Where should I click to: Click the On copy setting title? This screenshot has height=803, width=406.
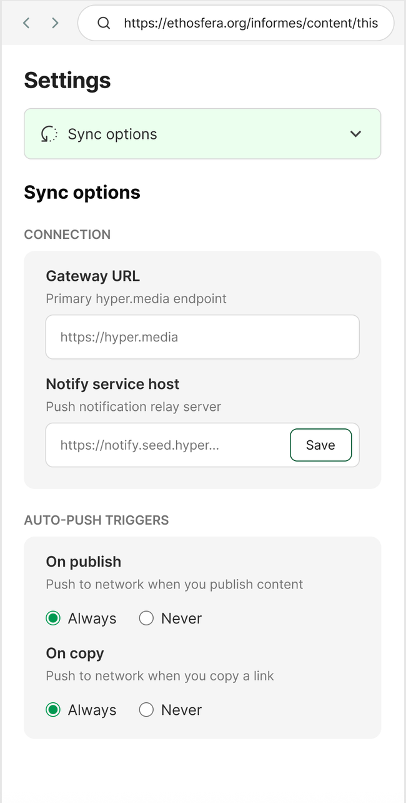(x=75, y=654)
